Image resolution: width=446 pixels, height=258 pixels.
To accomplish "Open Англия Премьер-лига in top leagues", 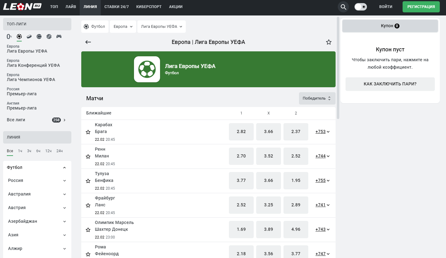I will click(x=22, y=106).
